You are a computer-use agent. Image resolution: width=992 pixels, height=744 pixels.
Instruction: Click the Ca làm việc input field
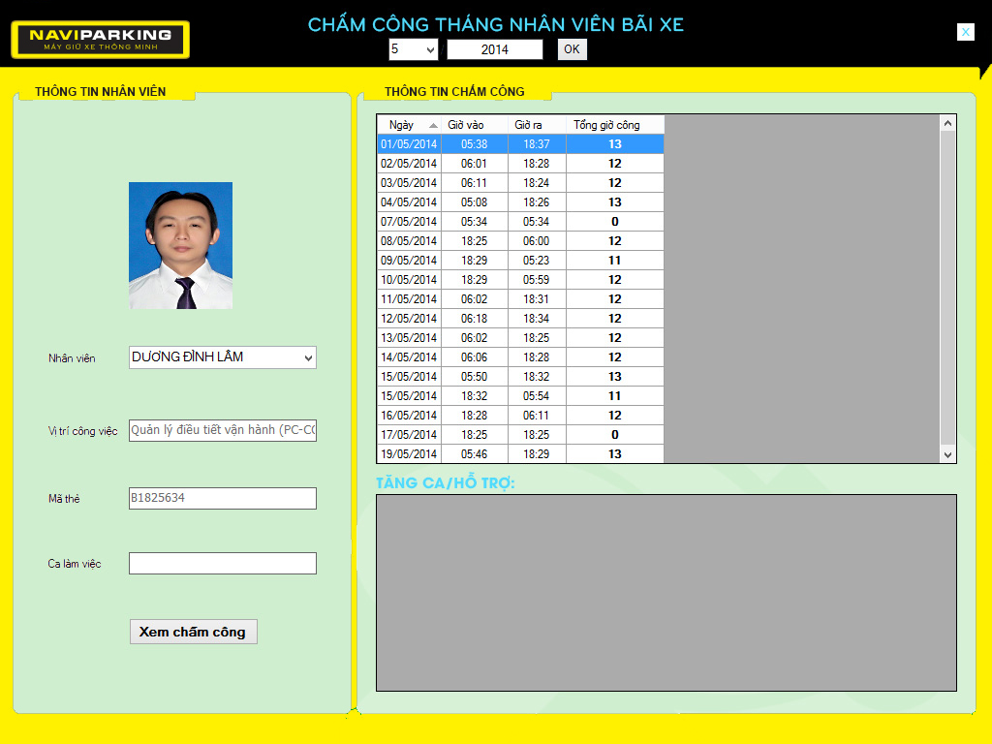tap(222, 563)
